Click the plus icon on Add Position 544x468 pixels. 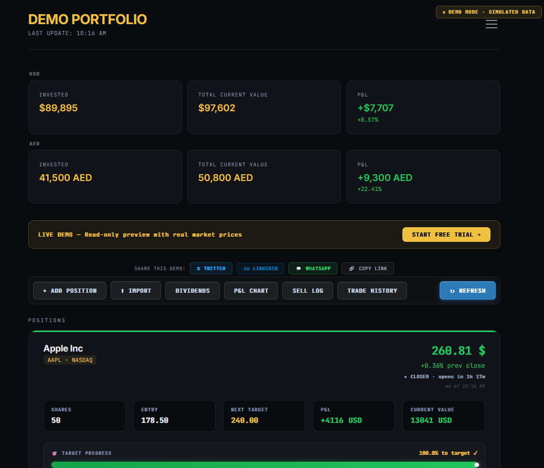click(x=45, y=291)
